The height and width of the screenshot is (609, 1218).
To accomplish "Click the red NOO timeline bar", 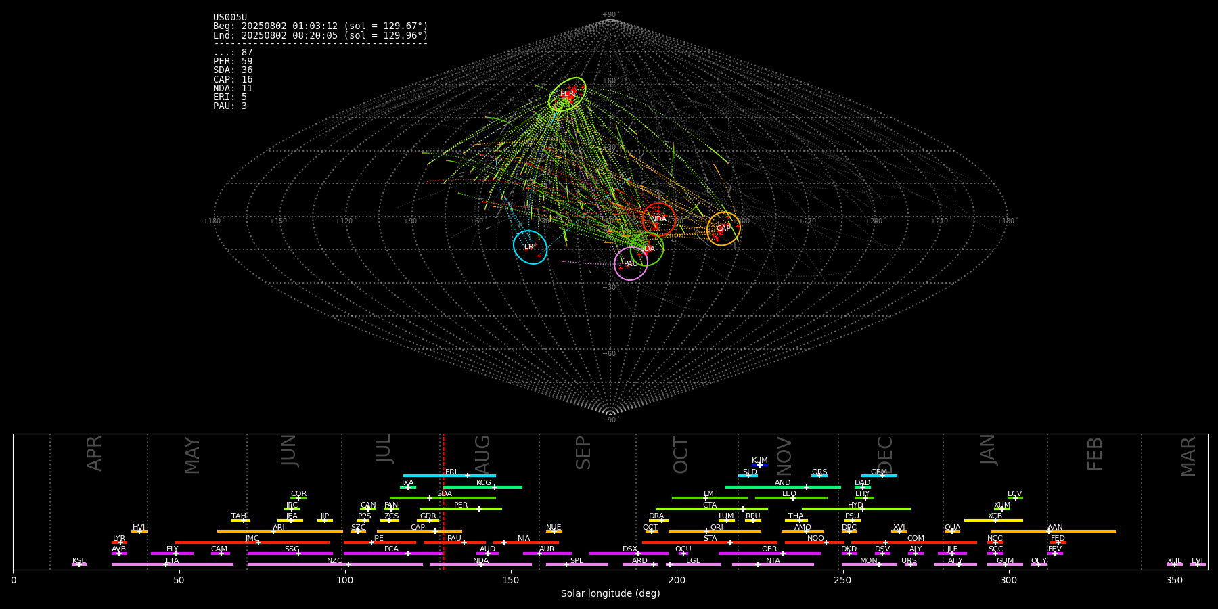I will [815, 543].
